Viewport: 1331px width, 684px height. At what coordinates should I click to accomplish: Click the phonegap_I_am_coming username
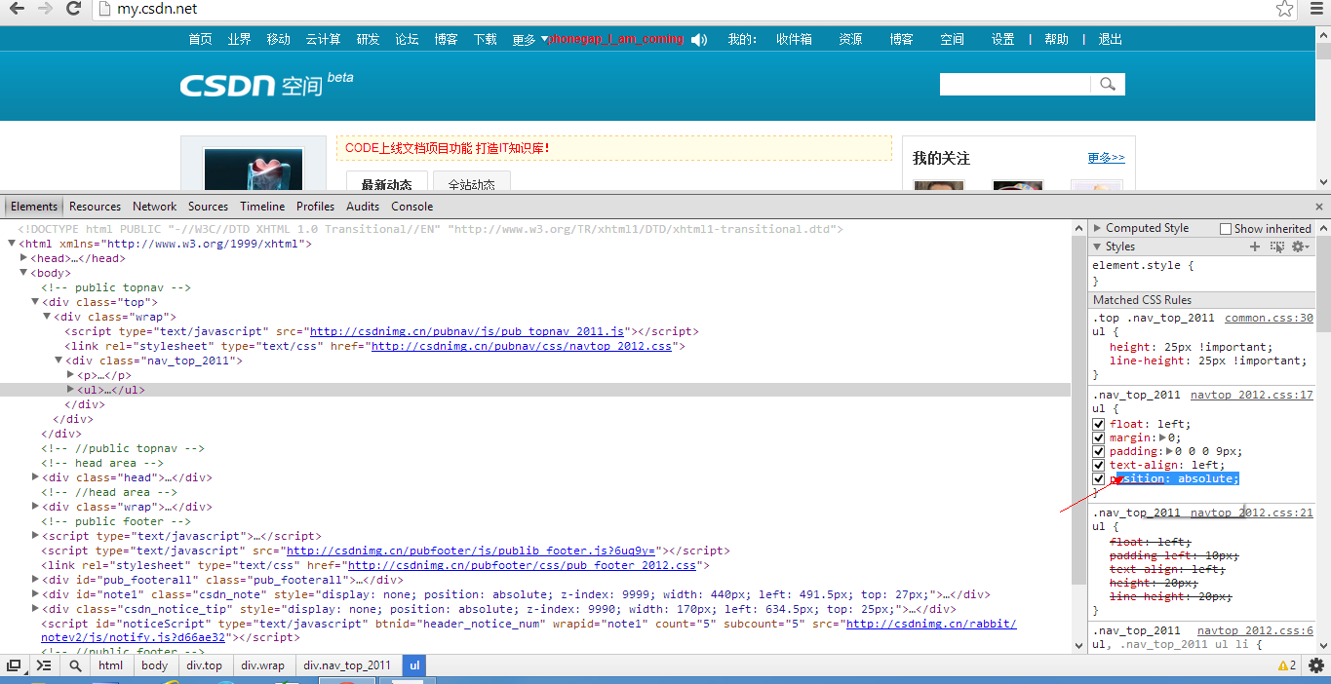[x=616, y=40]
